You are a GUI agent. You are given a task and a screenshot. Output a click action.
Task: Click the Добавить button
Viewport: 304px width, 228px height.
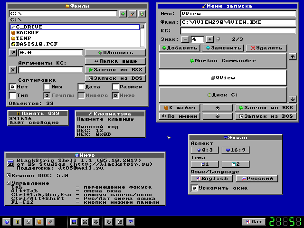[x=180, y=48]
